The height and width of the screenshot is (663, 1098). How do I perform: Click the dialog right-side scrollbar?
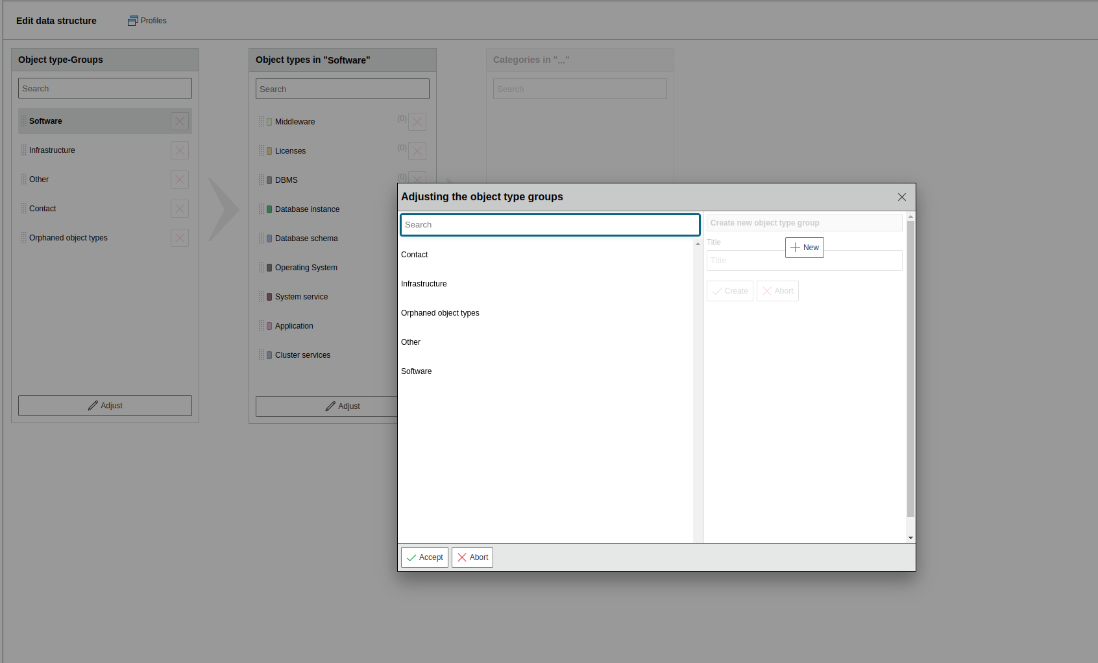click(910, 369)
